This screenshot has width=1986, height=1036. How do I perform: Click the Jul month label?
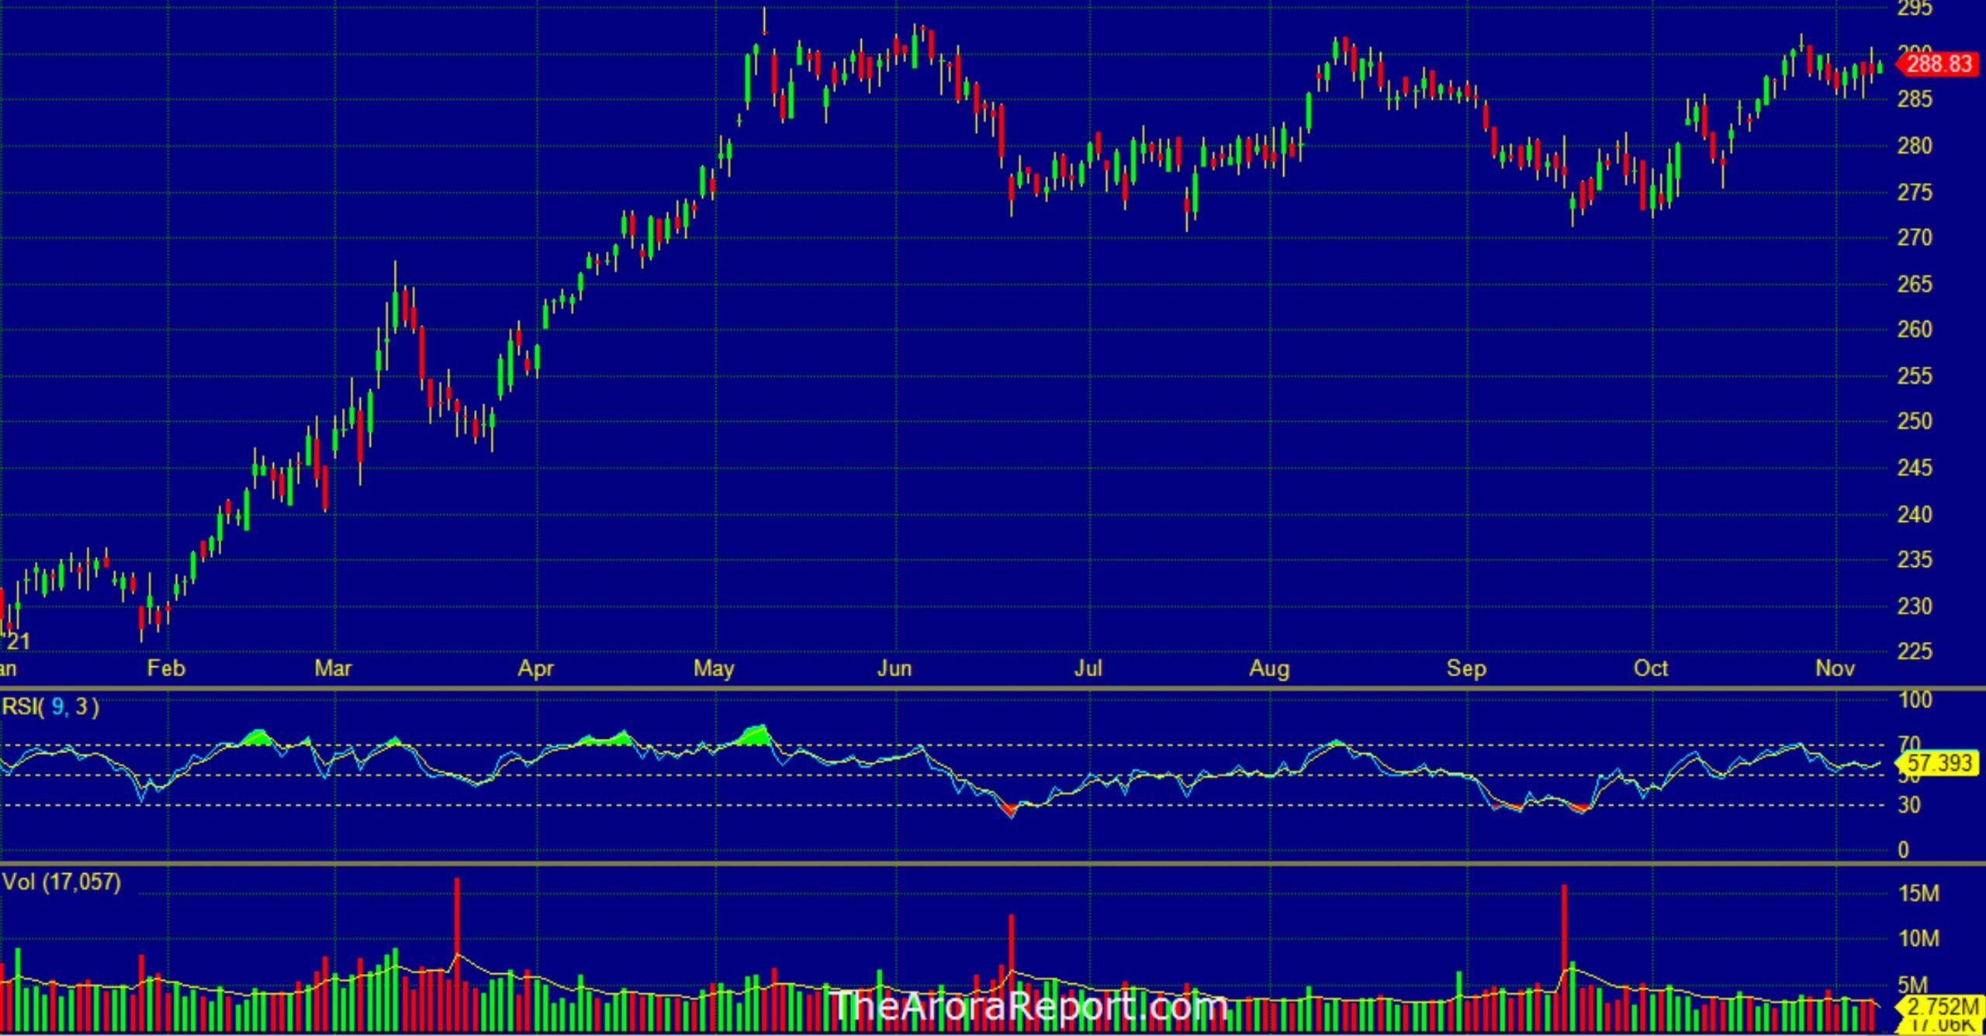1088,668
